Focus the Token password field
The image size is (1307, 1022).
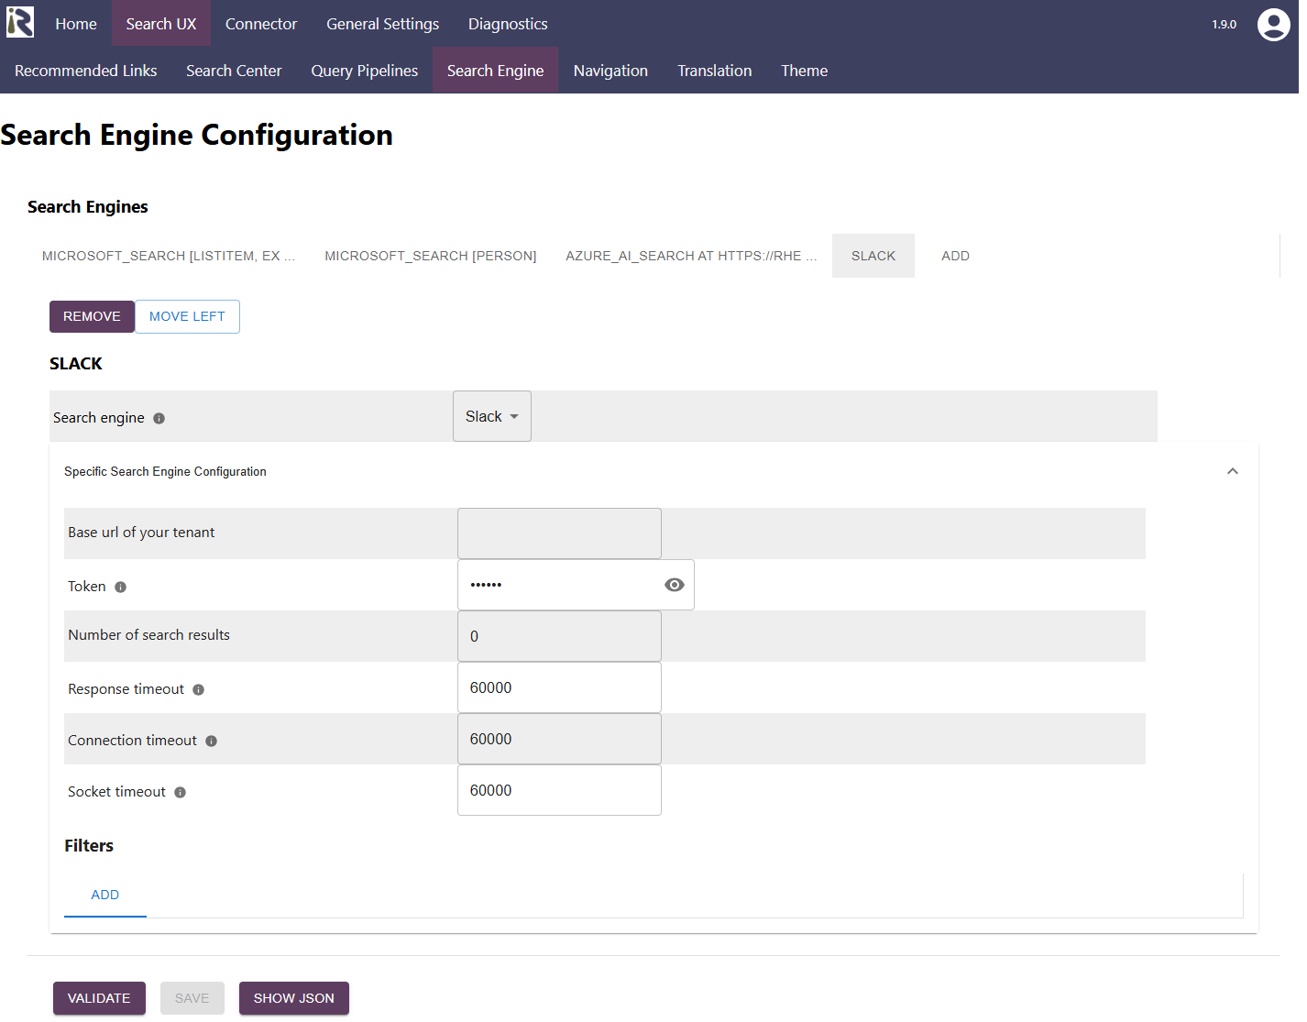pos(576,585)
